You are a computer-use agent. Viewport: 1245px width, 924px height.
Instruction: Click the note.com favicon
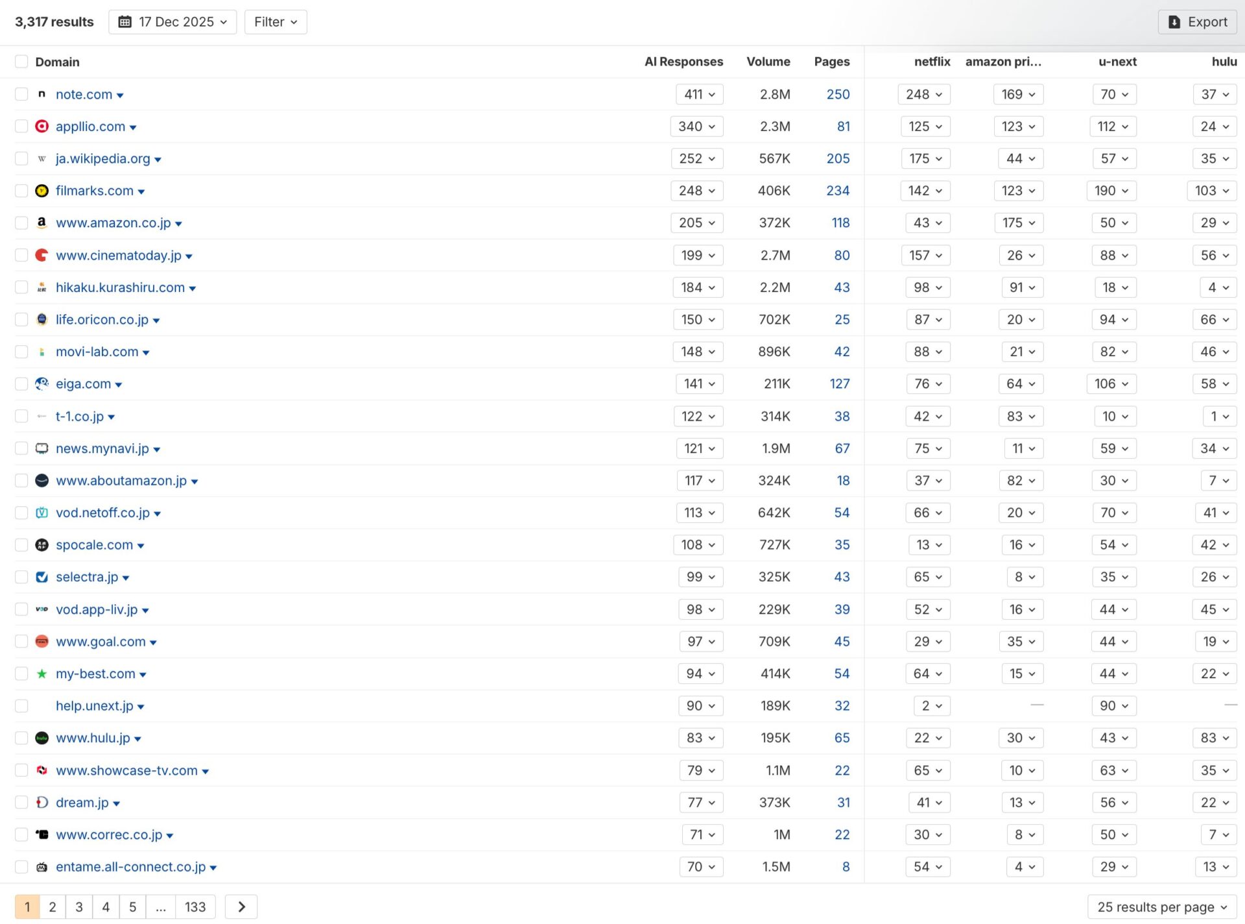41,94
